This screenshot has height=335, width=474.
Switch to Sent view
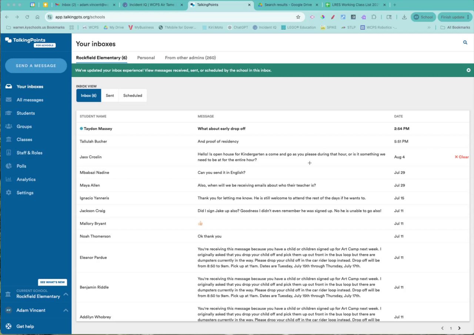coord(110,95)
